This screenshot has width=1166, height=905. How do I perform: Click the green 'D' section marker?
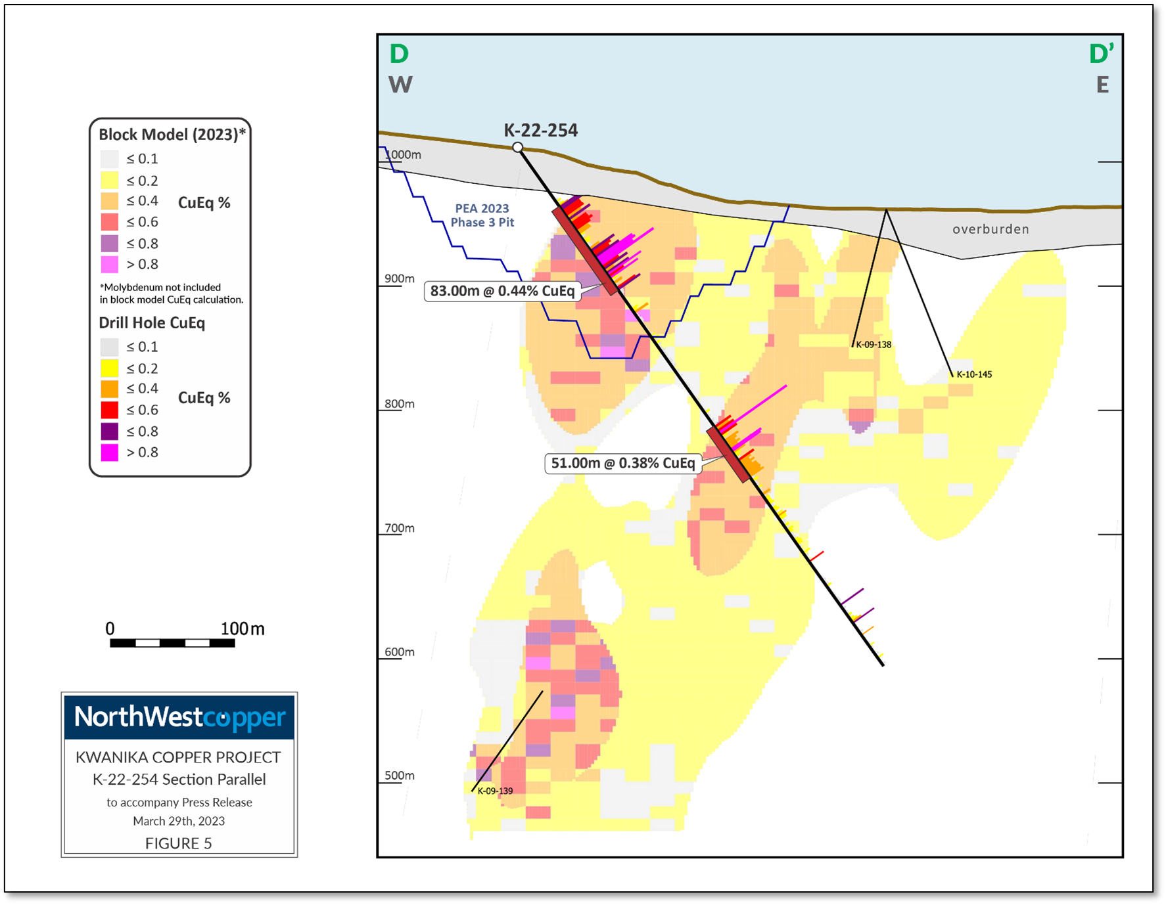(399, 54)
